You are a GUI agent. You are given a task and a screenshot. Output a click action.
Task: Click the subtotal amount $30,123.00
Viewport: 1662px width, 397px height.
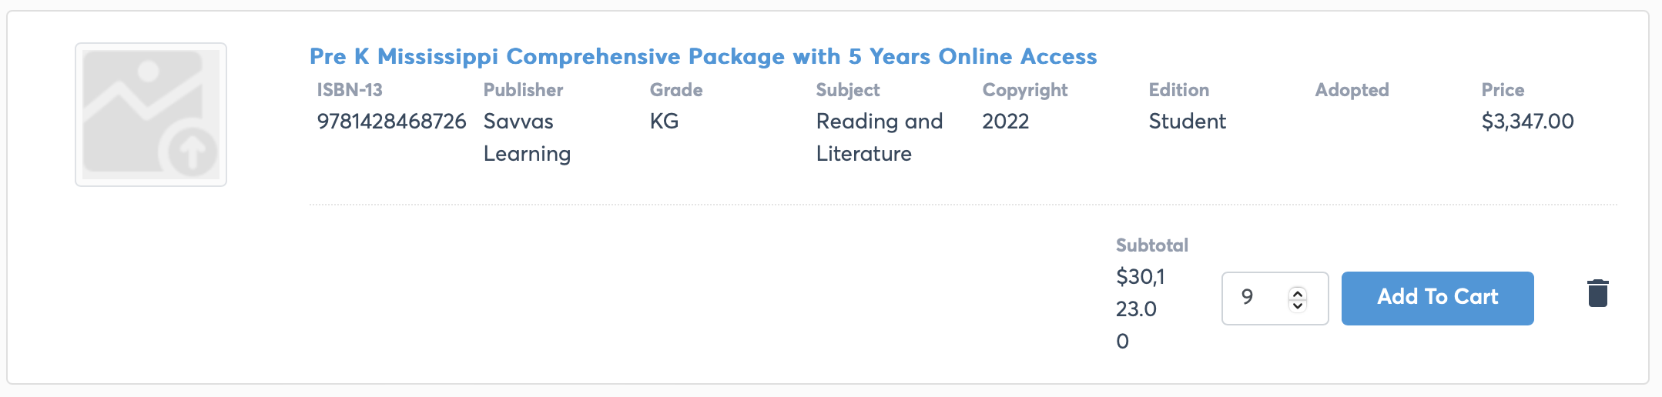pyautogui.click(x=1141, y=309)
